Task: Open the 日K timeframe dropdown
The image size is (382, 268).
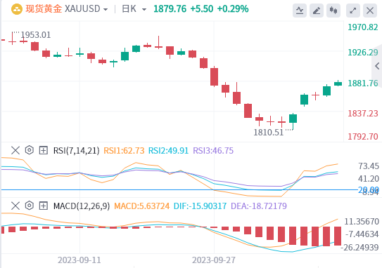Action: coord(134,9)
